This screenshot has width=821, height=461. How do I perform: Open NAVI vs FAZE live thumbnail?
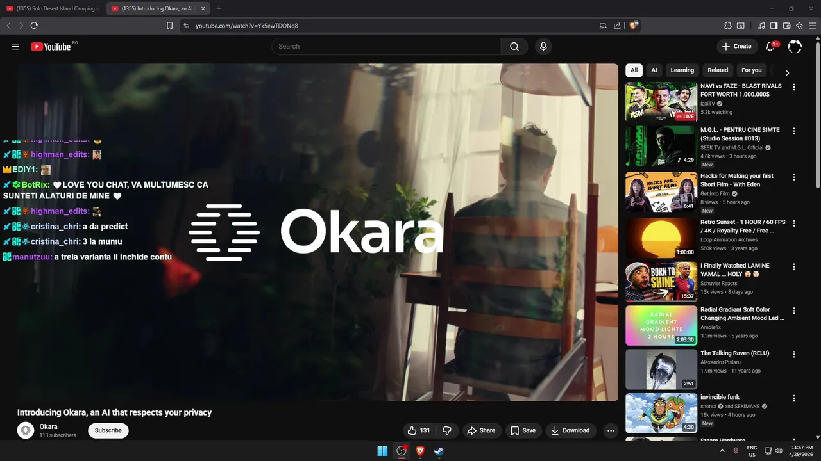(x=661, y=101)
